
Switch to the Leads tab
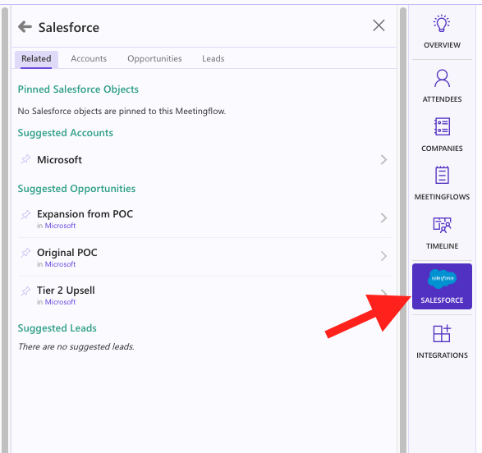(213, 58)
